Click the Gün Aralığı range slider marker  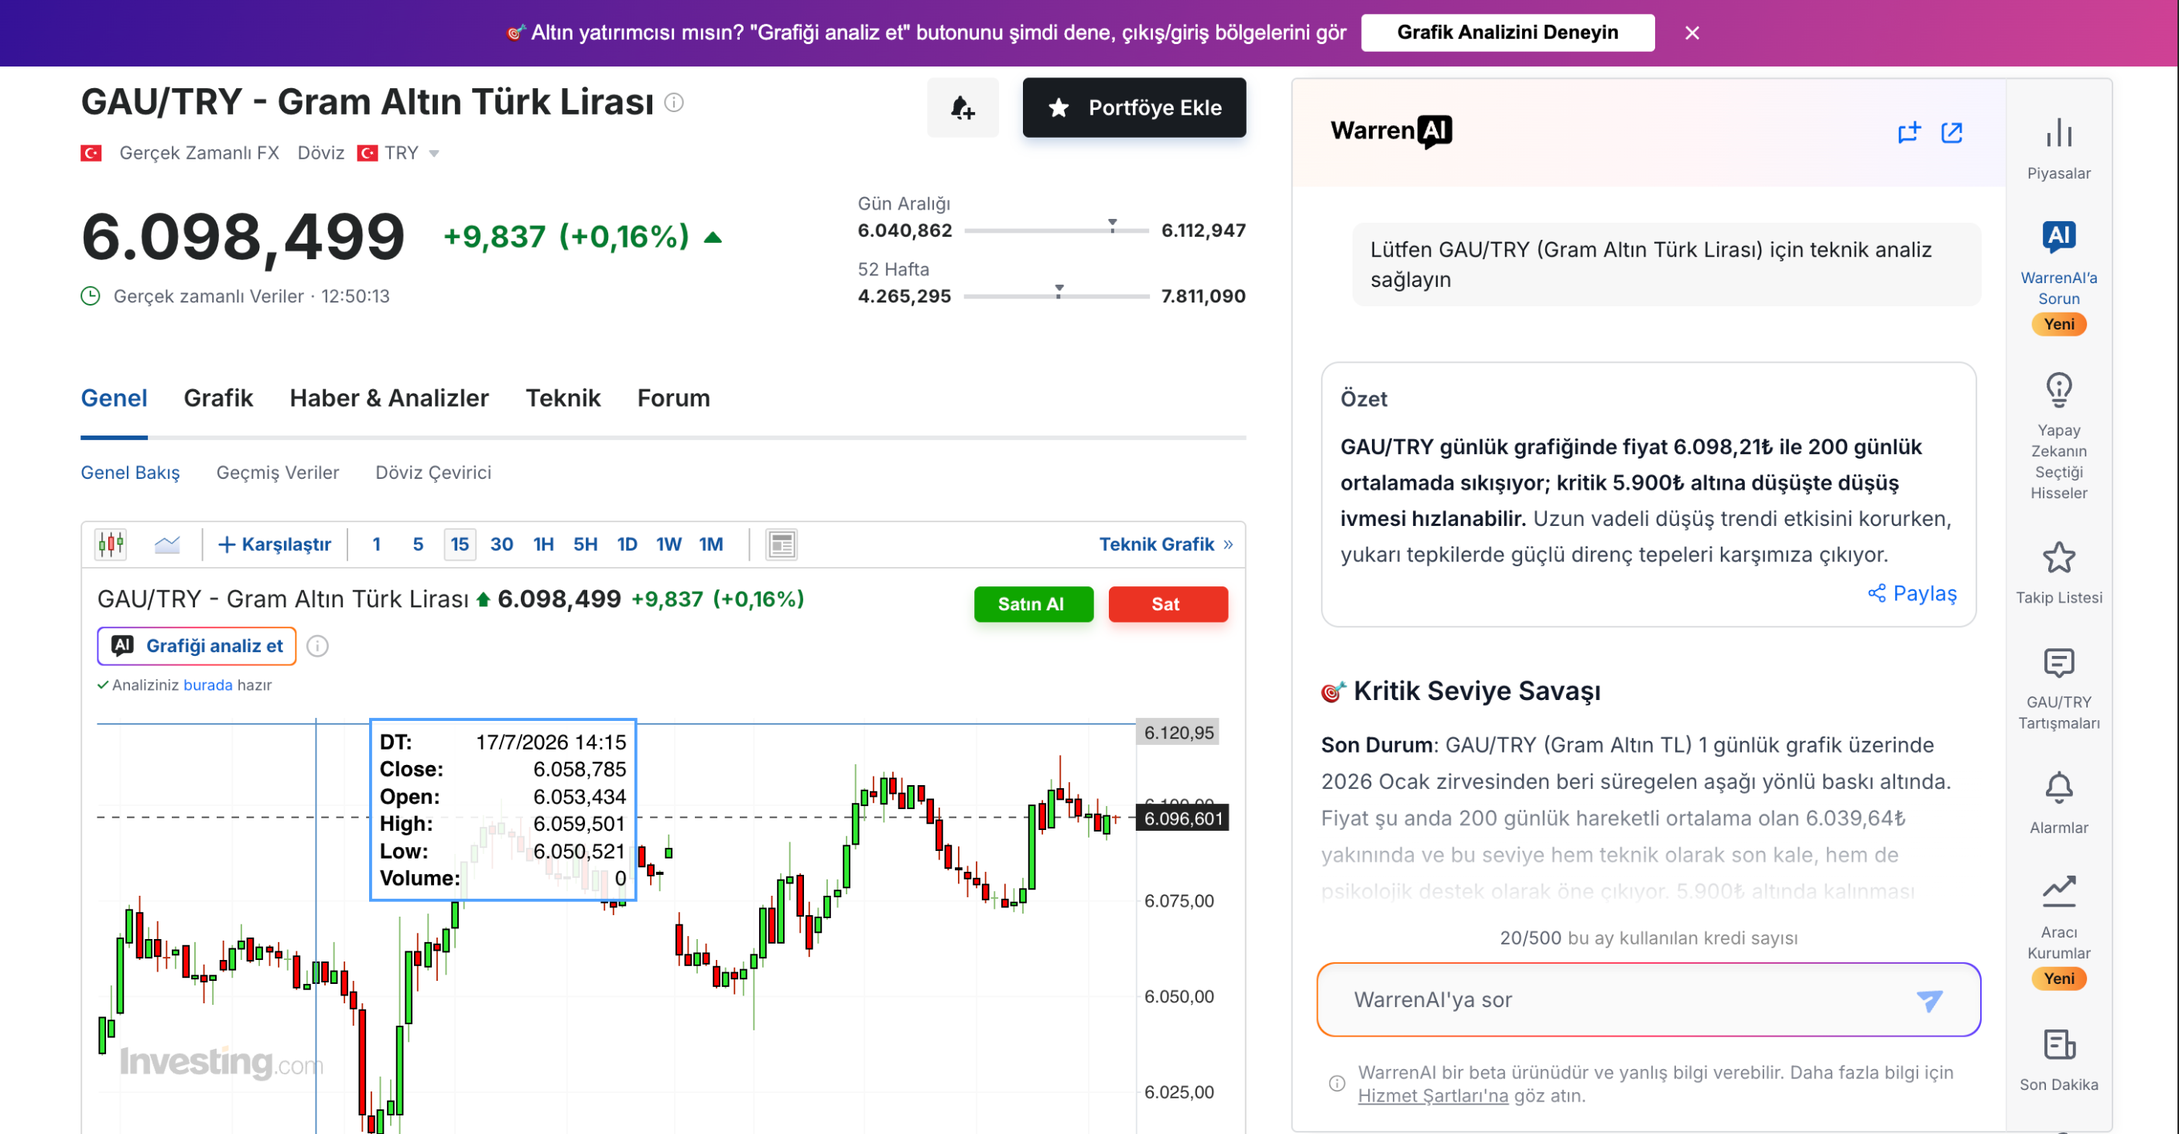pos(1113,225)
